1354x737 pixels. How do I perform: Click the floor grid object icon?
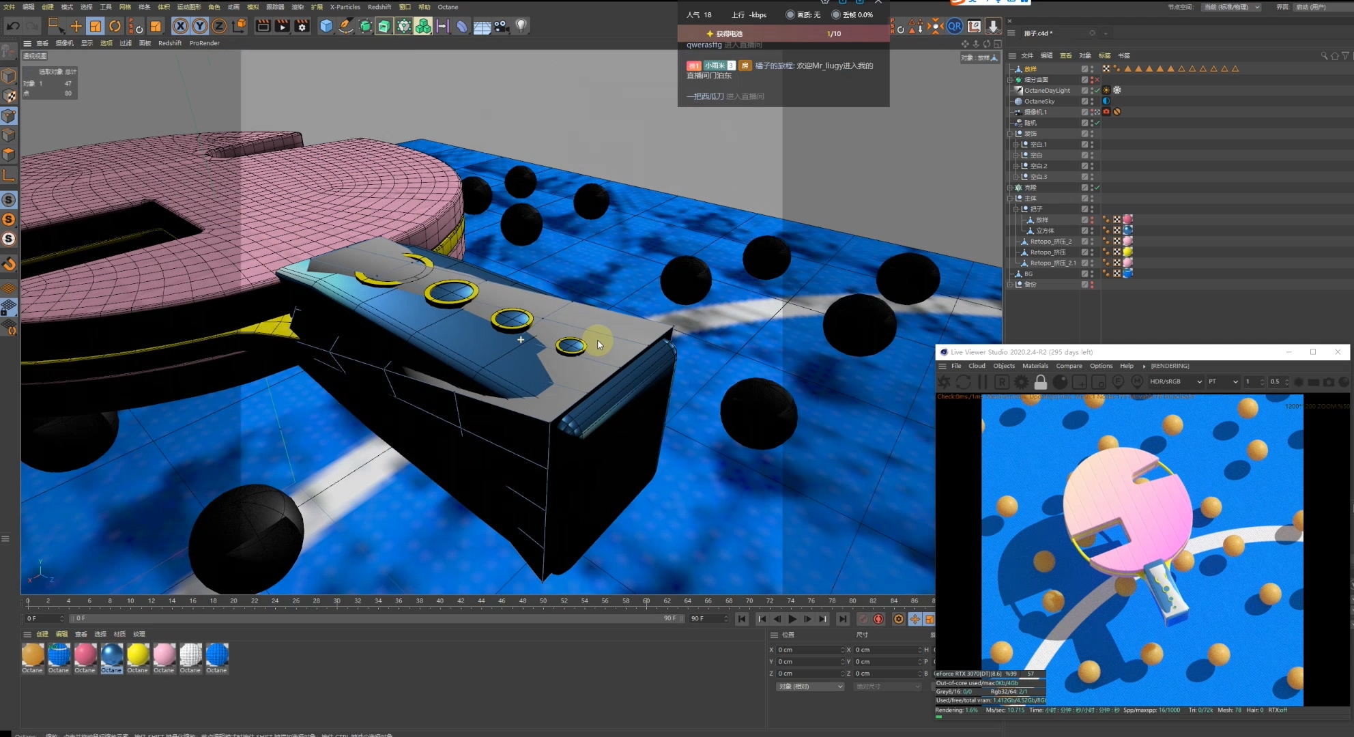[x=482, y=26]
